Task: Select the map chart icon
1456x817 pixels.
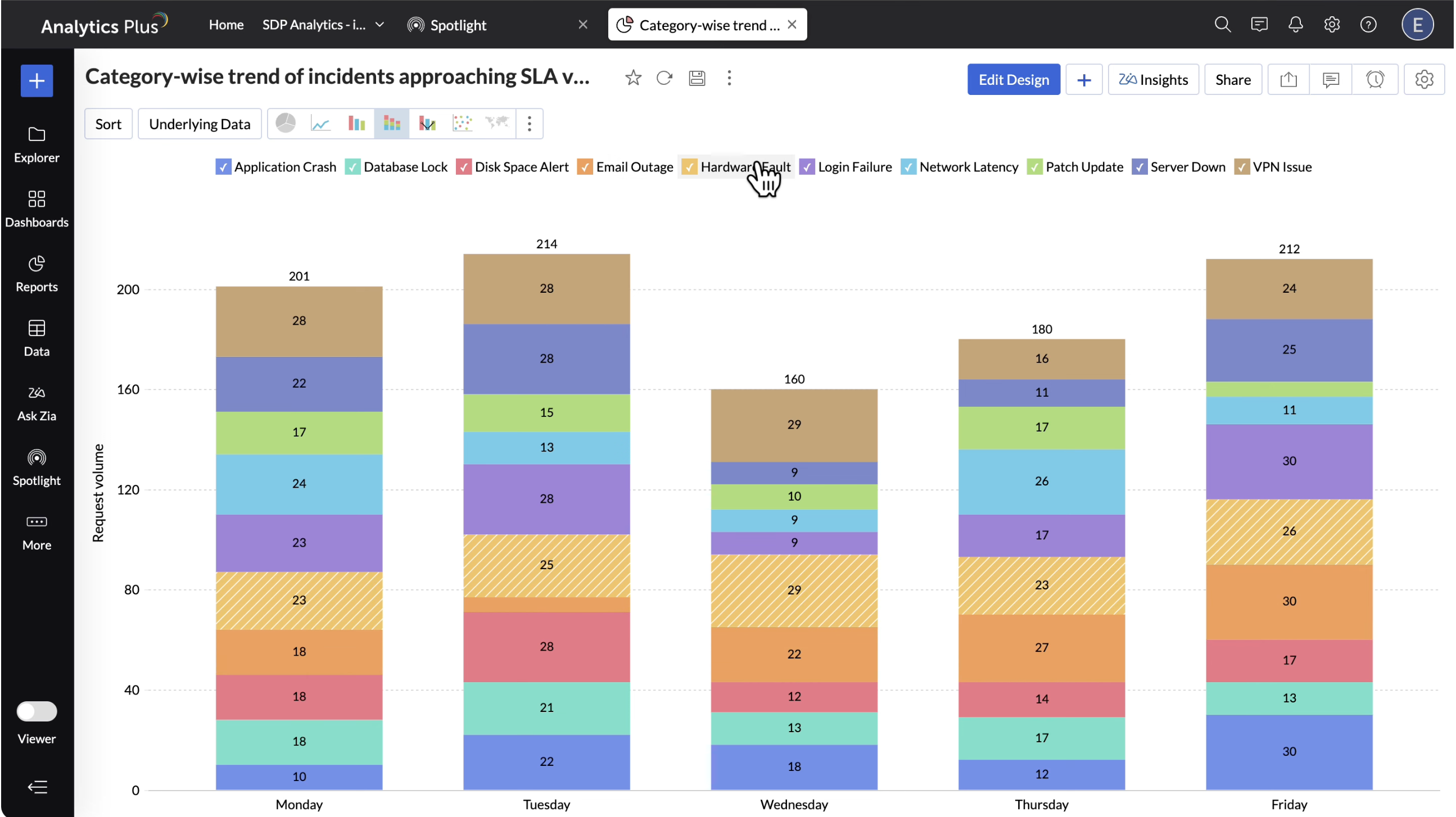Action: (x=498, y=123)
